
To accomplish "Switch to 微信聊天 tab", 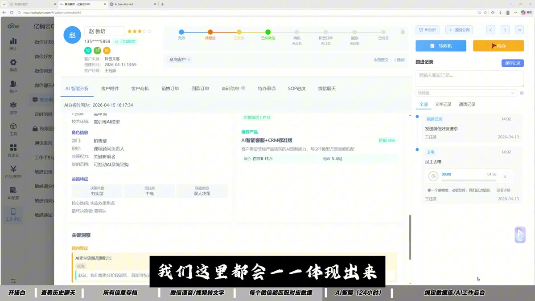I will tap(327, 89).
